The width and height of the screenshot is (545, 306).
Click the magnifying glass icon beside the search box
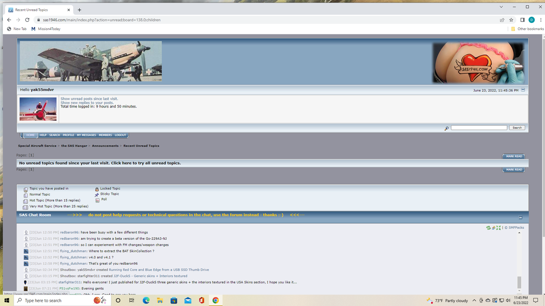pos(446,127)
